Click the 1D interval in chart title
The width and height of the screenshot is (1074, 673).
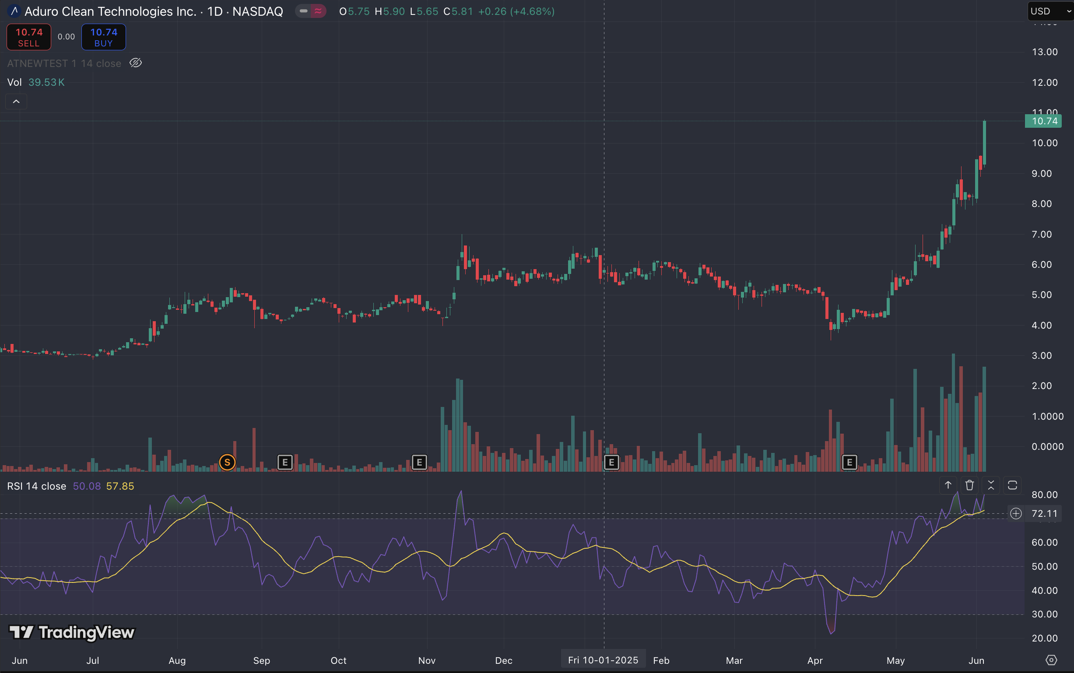click(x=215, y=11)
